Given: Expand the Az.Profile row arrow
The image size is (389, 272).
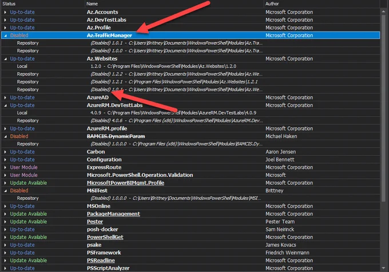Looking at the screenshot, I should (5, 27).
